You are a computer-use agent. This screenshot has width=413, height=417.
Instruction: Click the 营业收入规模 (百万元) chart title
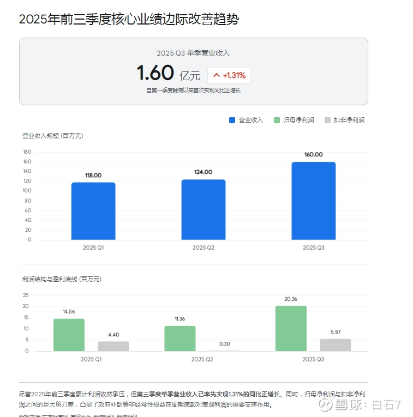pyautogui.click(x=53, y=136)
